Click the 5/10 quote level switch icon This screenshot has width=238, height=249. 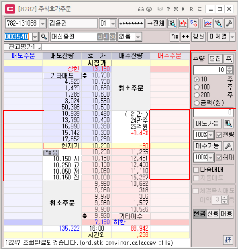click(194, 24)
